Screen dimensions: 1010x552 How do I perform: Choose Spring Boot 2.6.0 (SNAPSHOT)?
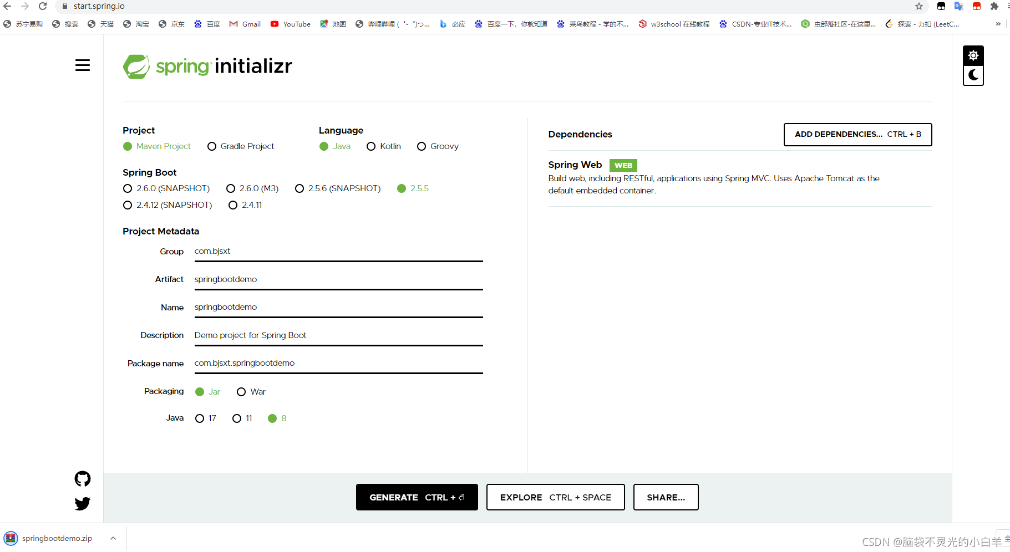point(166,188)
